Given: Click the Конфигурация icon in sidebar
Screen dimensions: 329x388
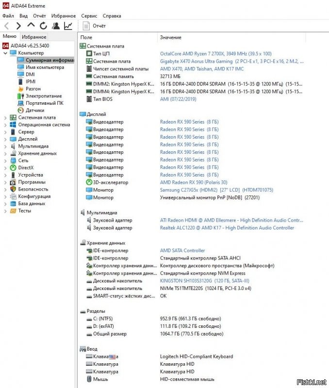Looking at the screenshot, I should [x=13, y=196].
